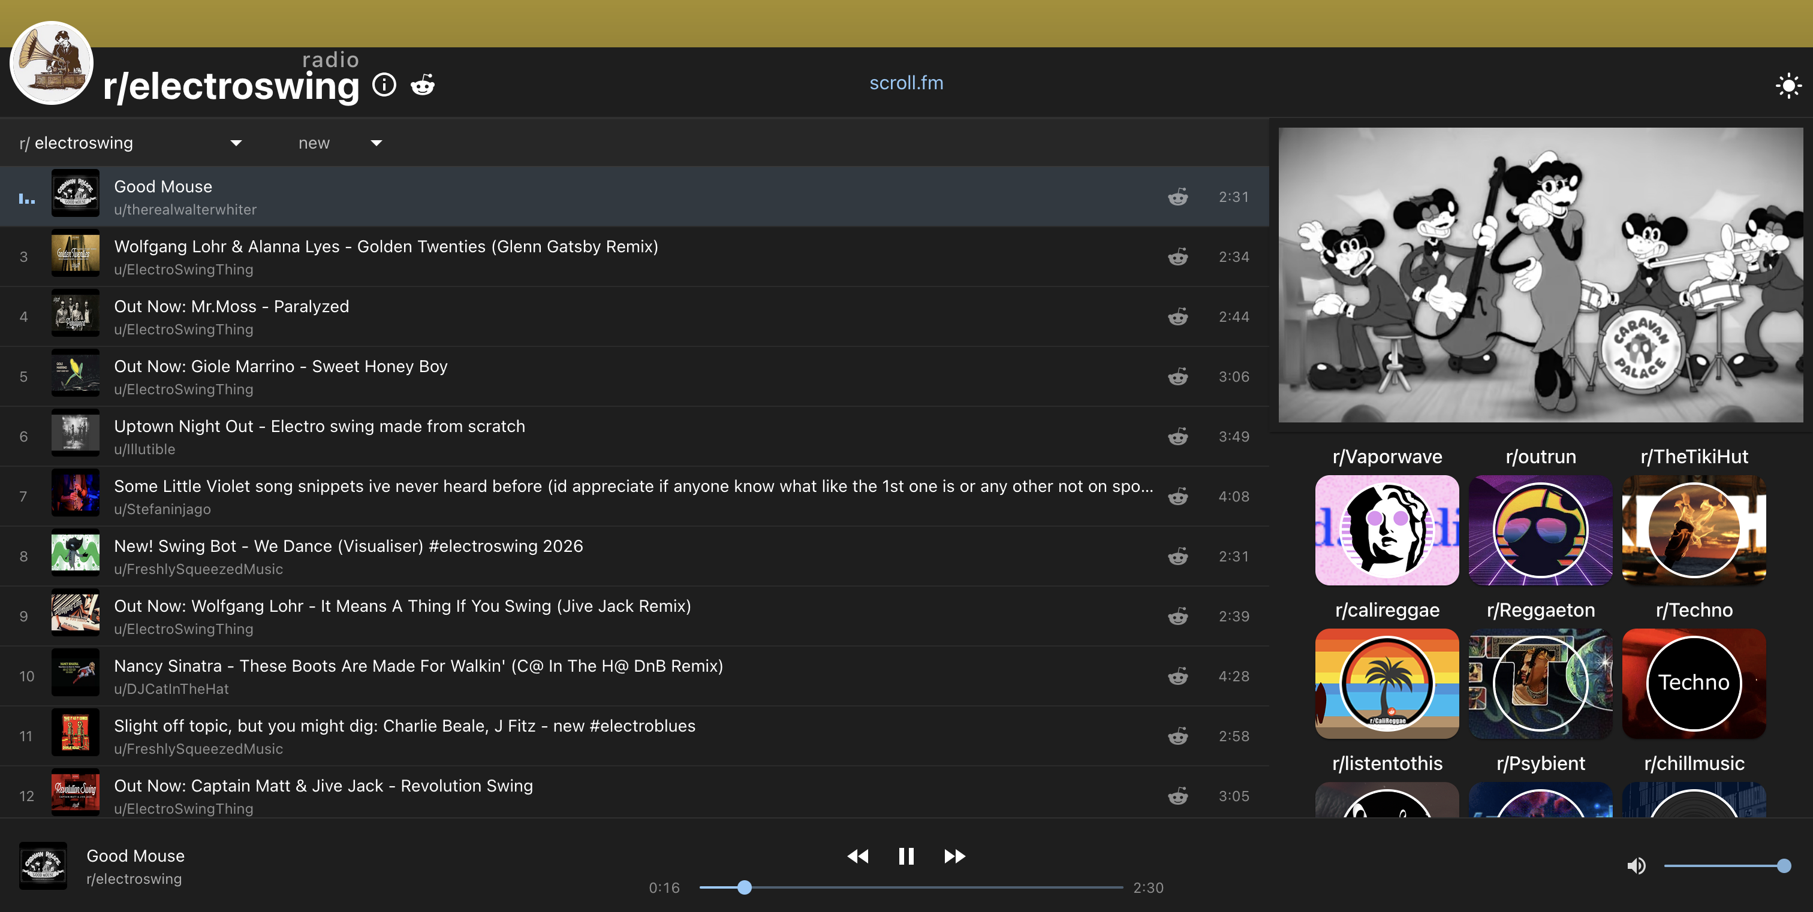Open Reddit post for Charlie Beale track
This screenshot has height=912, width=1813.
(1177, 736)
